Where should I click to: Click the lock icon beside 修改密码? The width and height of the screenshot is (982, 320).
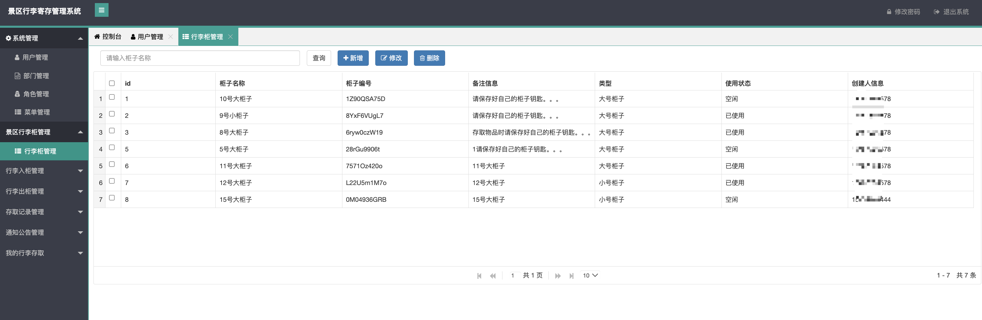pyautogui.click(x=889, y=12)
